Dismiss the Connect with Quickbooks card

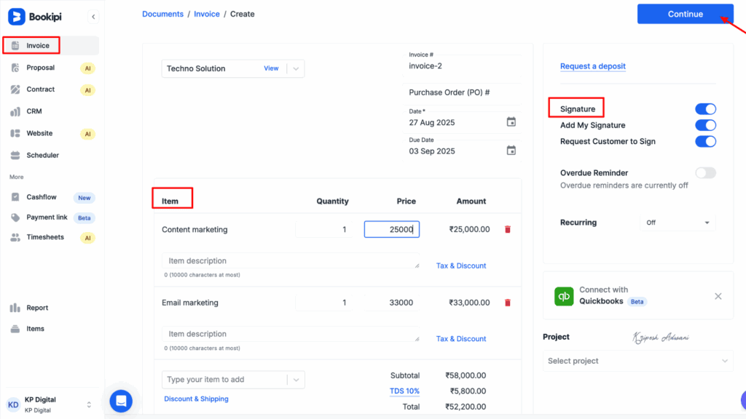coord(718,296)
